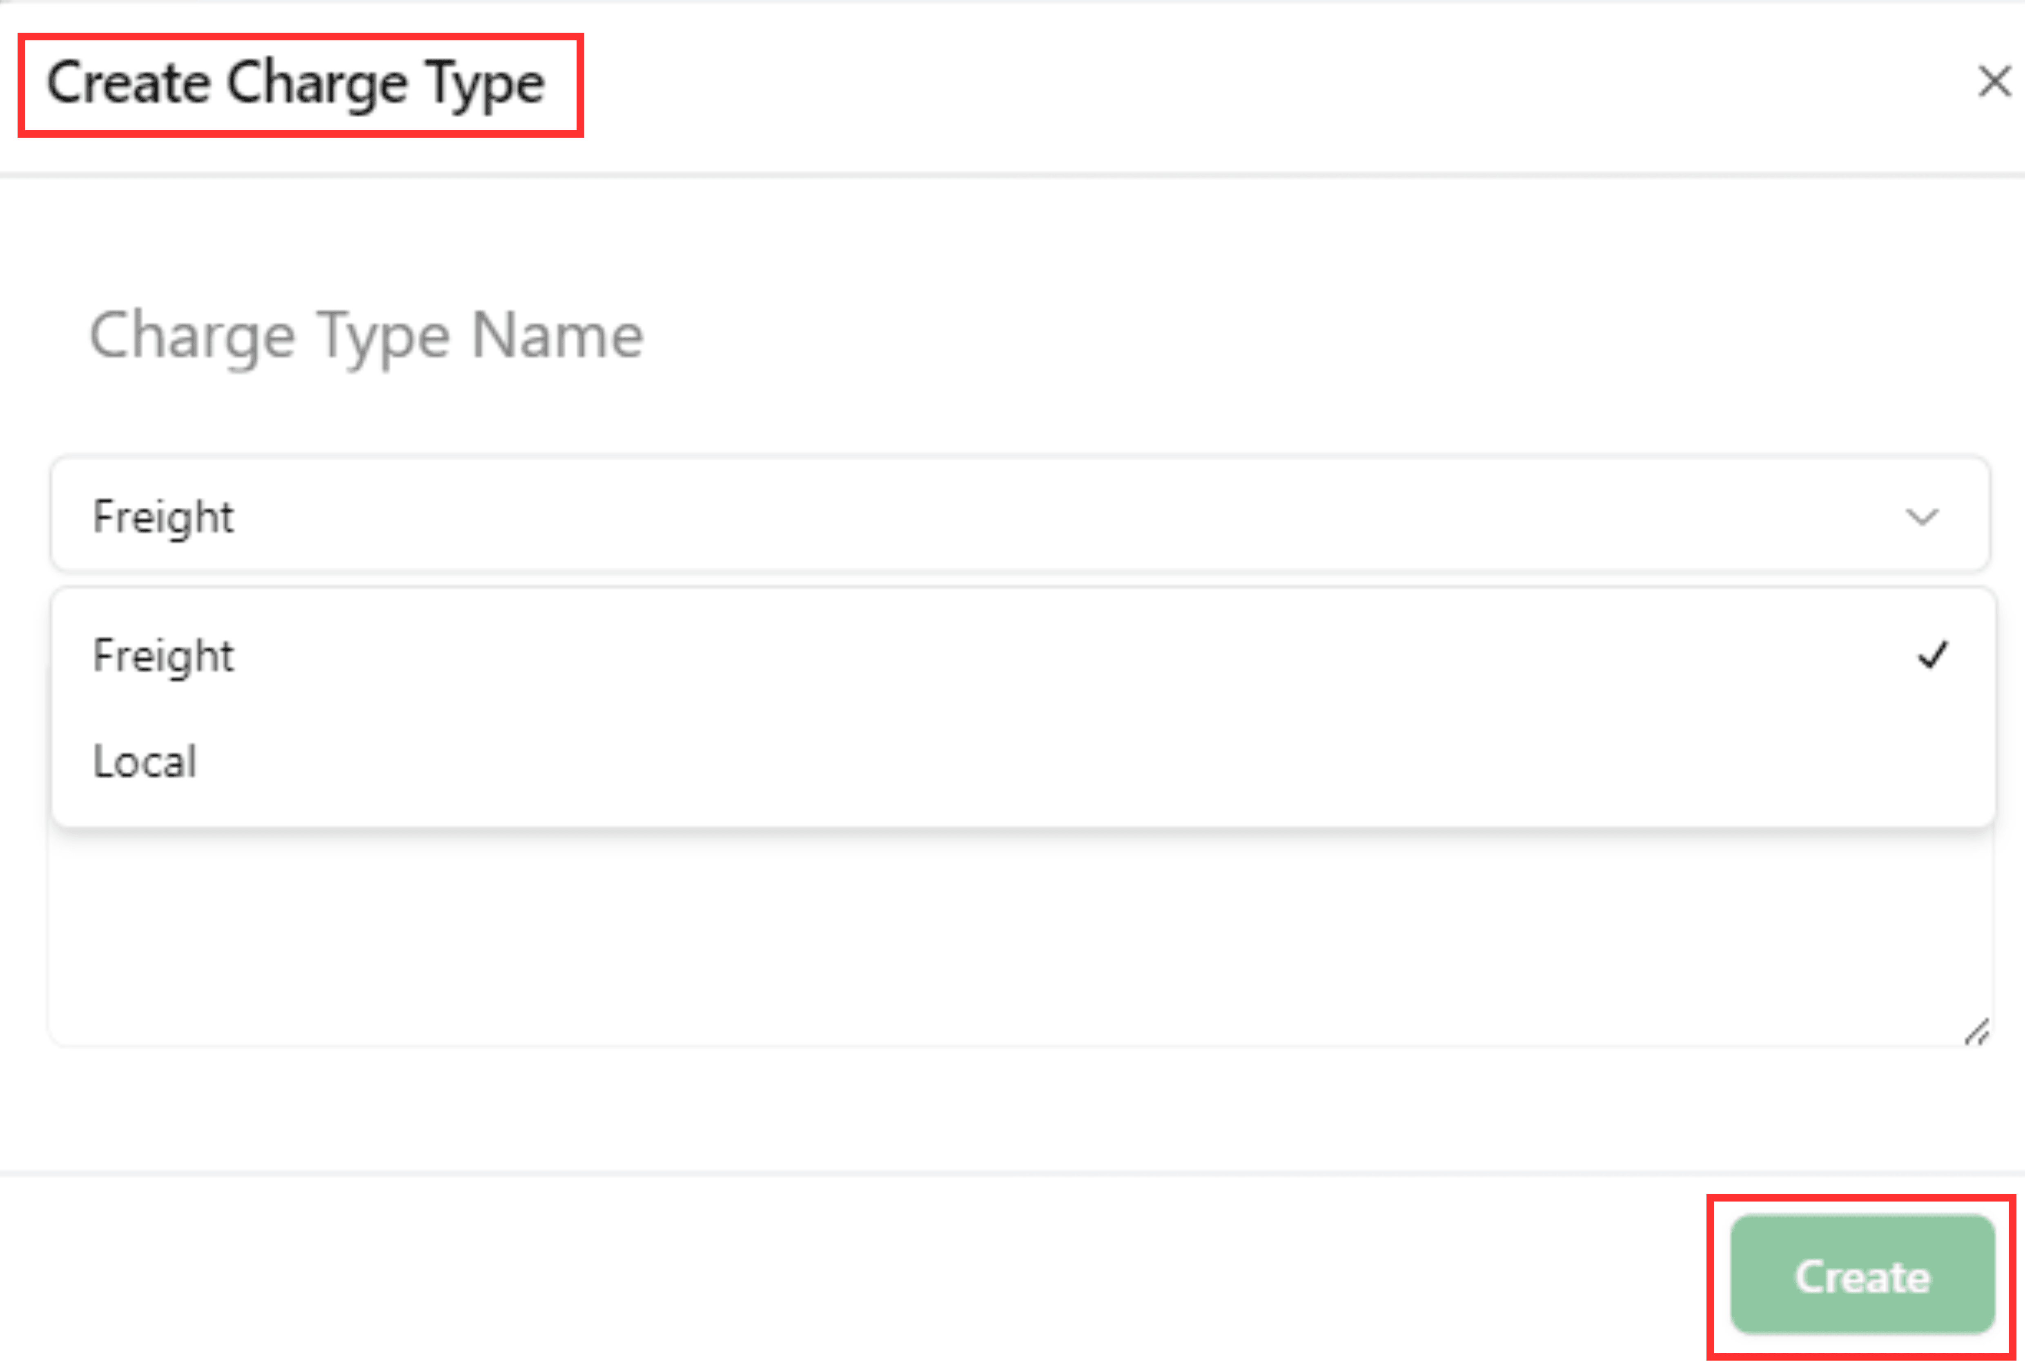Click the Create label on green button
The height and width of the screenshot is (1361, 2025).
click(x=1862, y=1277)
